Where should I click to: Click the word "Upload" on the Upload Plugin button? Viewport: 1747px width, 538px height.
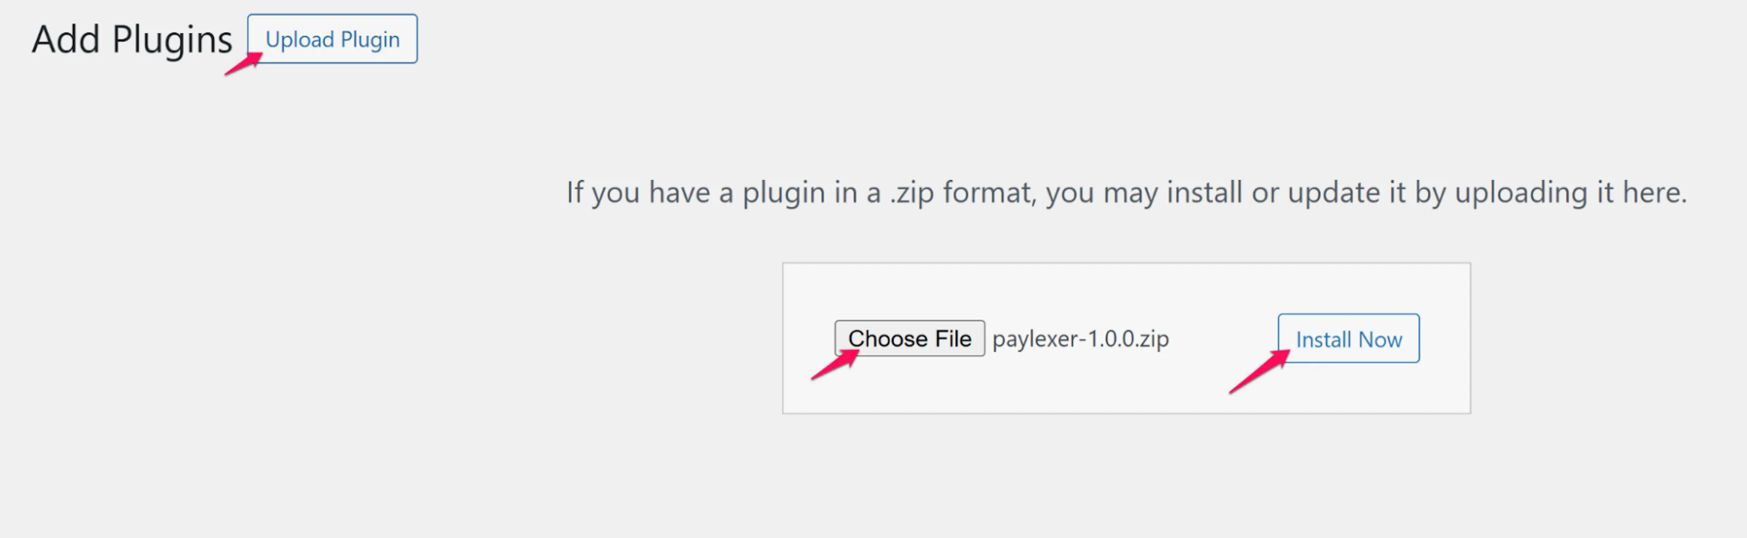click(x=300, y=39)
